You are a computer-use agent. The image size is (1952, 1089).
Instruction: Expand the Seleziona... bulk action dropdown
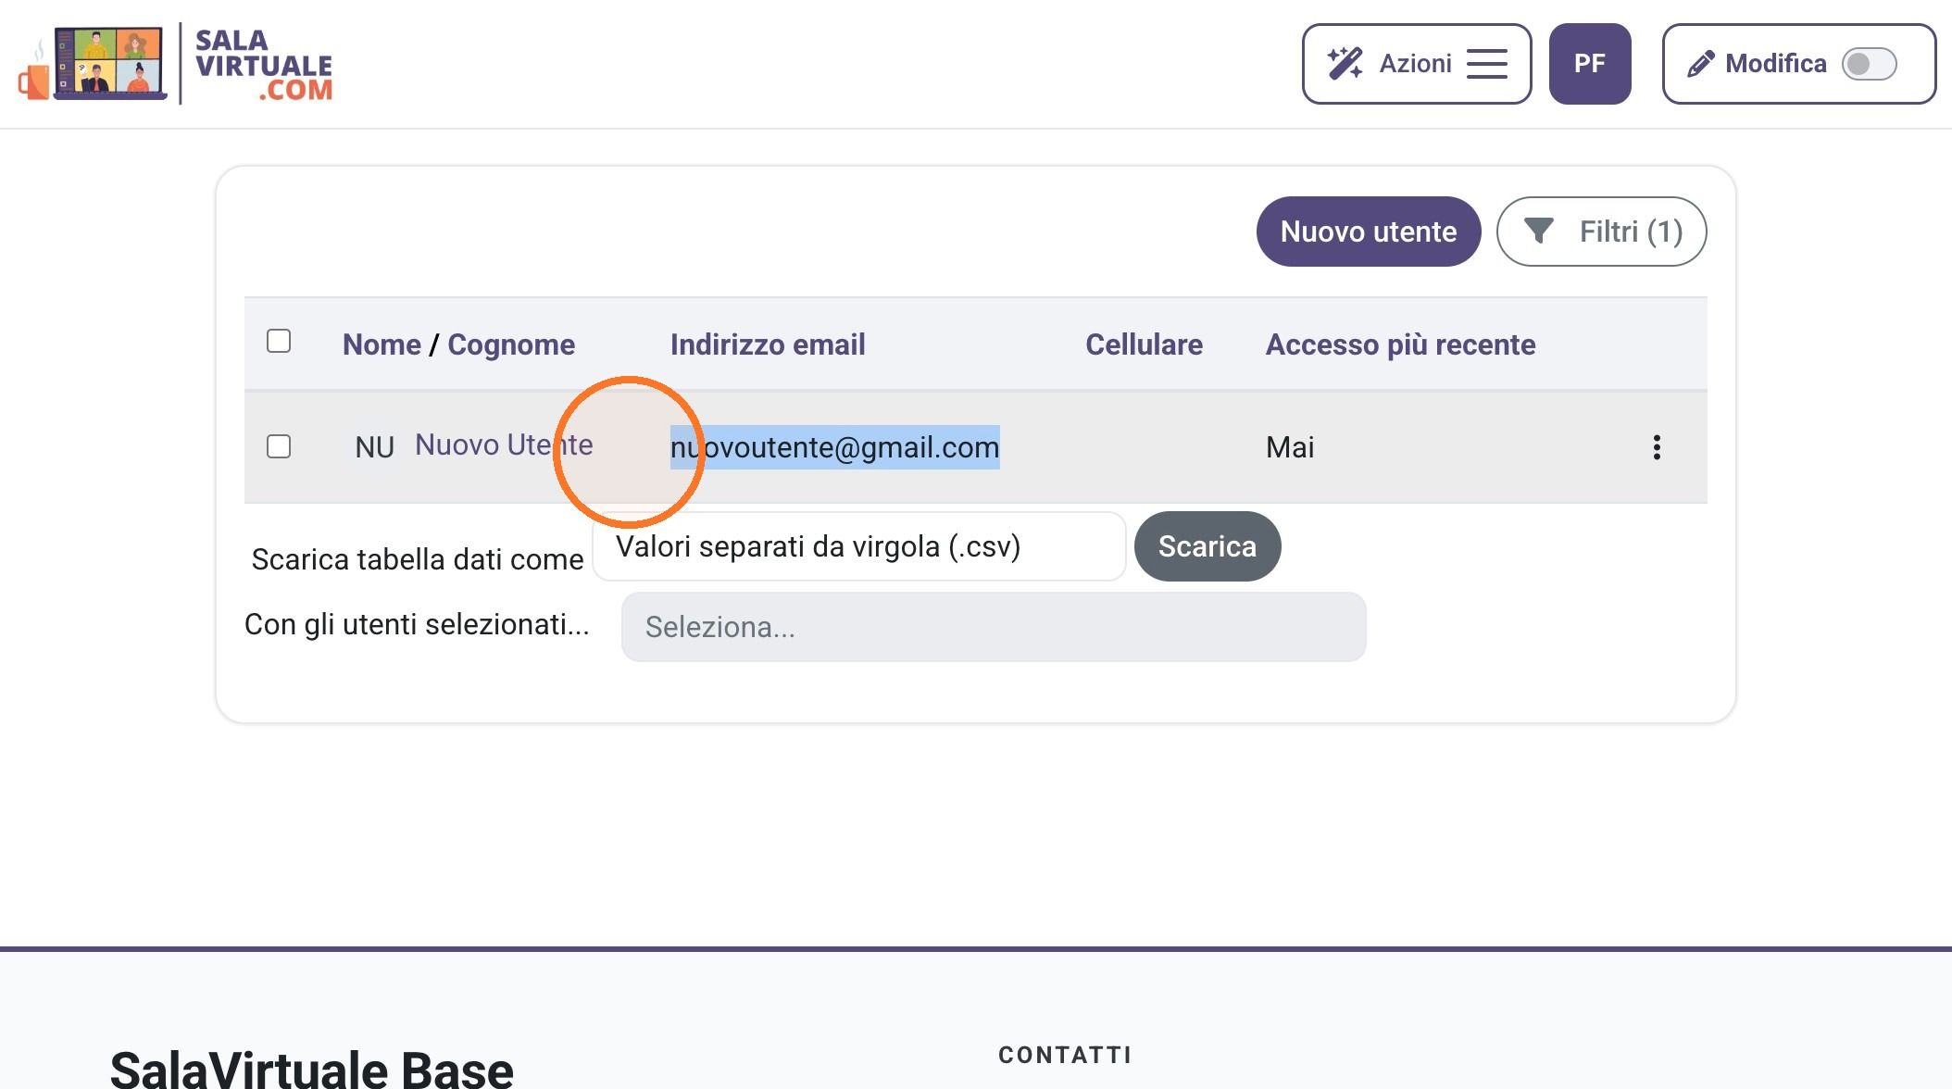pyautogui.click(x=993, y=627)
